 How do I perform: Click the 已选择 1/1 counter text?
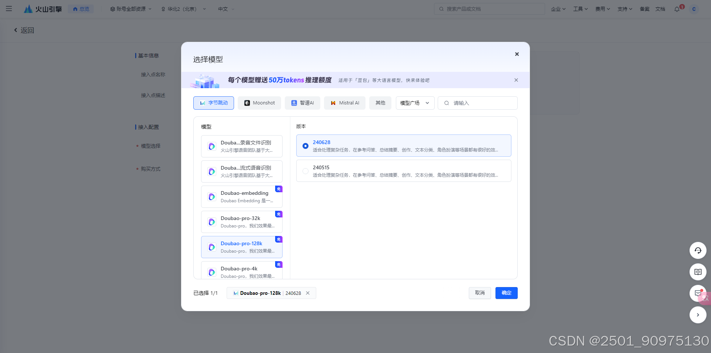point(206,293)
